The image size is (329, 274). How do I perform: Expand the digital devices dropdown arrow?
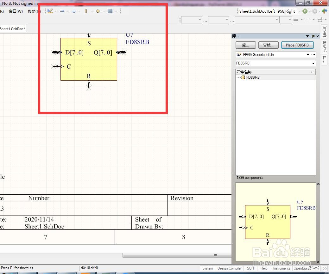(92, 11)
